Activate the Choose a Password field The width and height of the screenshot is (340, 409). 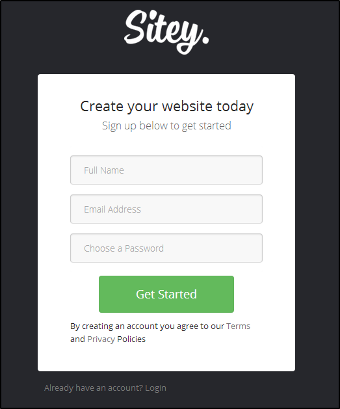click(x=166, y=248)
